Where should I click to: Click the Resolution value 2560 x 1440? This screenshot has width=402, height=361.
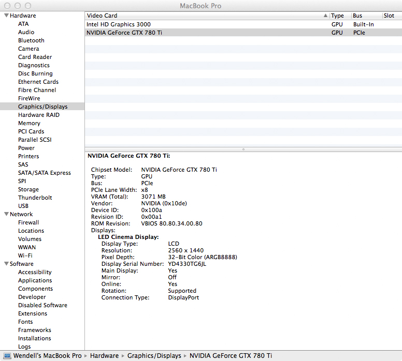[x=186, y=250]
